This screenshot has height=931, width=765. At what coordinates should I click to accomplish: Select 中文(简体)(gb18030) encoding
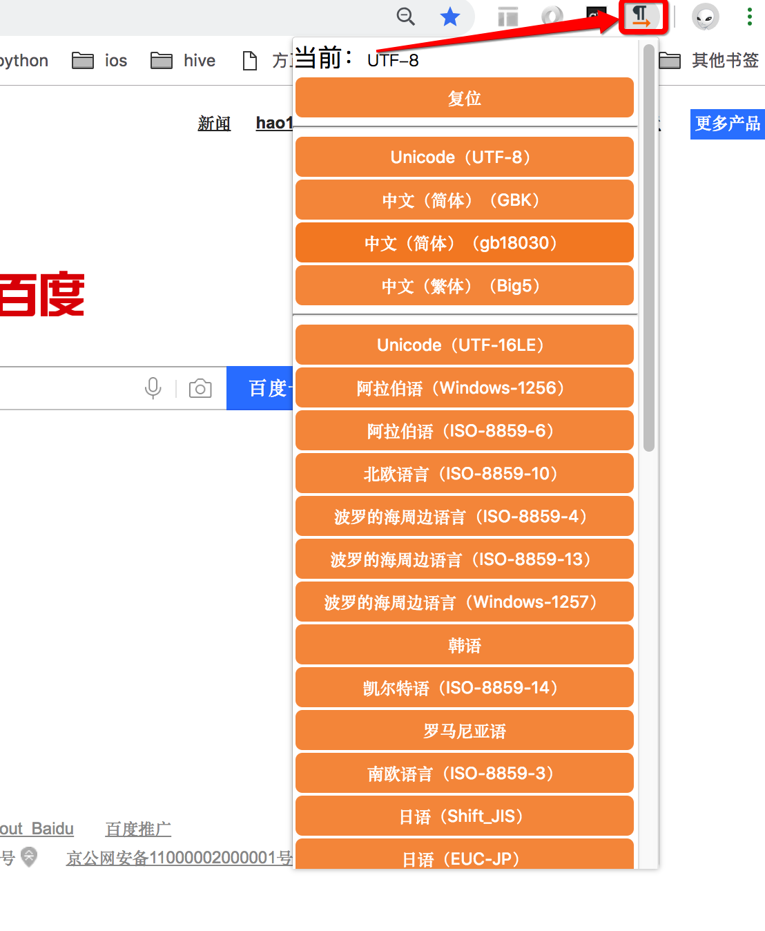pyautogui.click(x=465, y=242)
